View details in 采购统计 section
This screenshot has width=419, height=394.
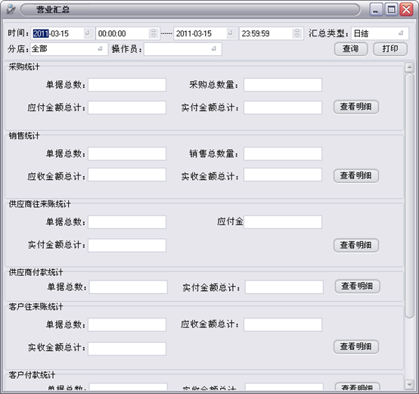click(356, 107)
